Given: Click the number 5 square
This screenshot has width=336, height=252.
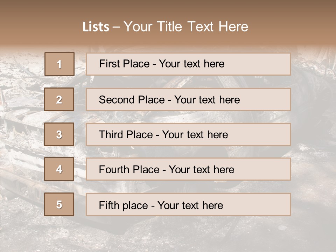Looking at the screenshot, I should 59,204.
